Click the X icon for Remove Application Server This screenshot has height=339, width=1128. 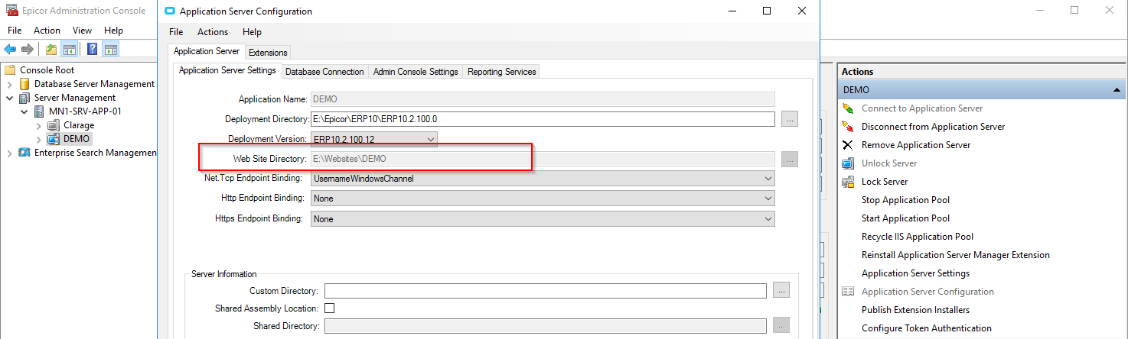pyautogui.click(x=848, y=145)
